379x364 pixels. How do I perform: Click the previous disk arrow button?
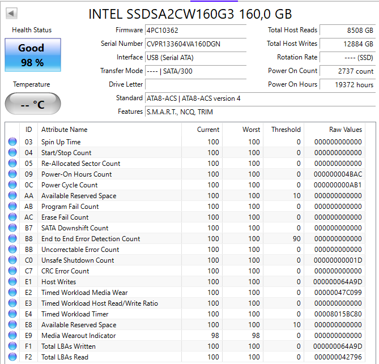tap(11, 13)
